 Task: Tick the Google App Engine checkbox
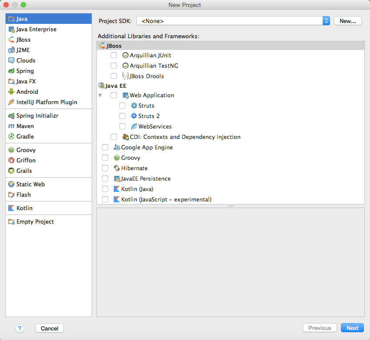[105, 147]
